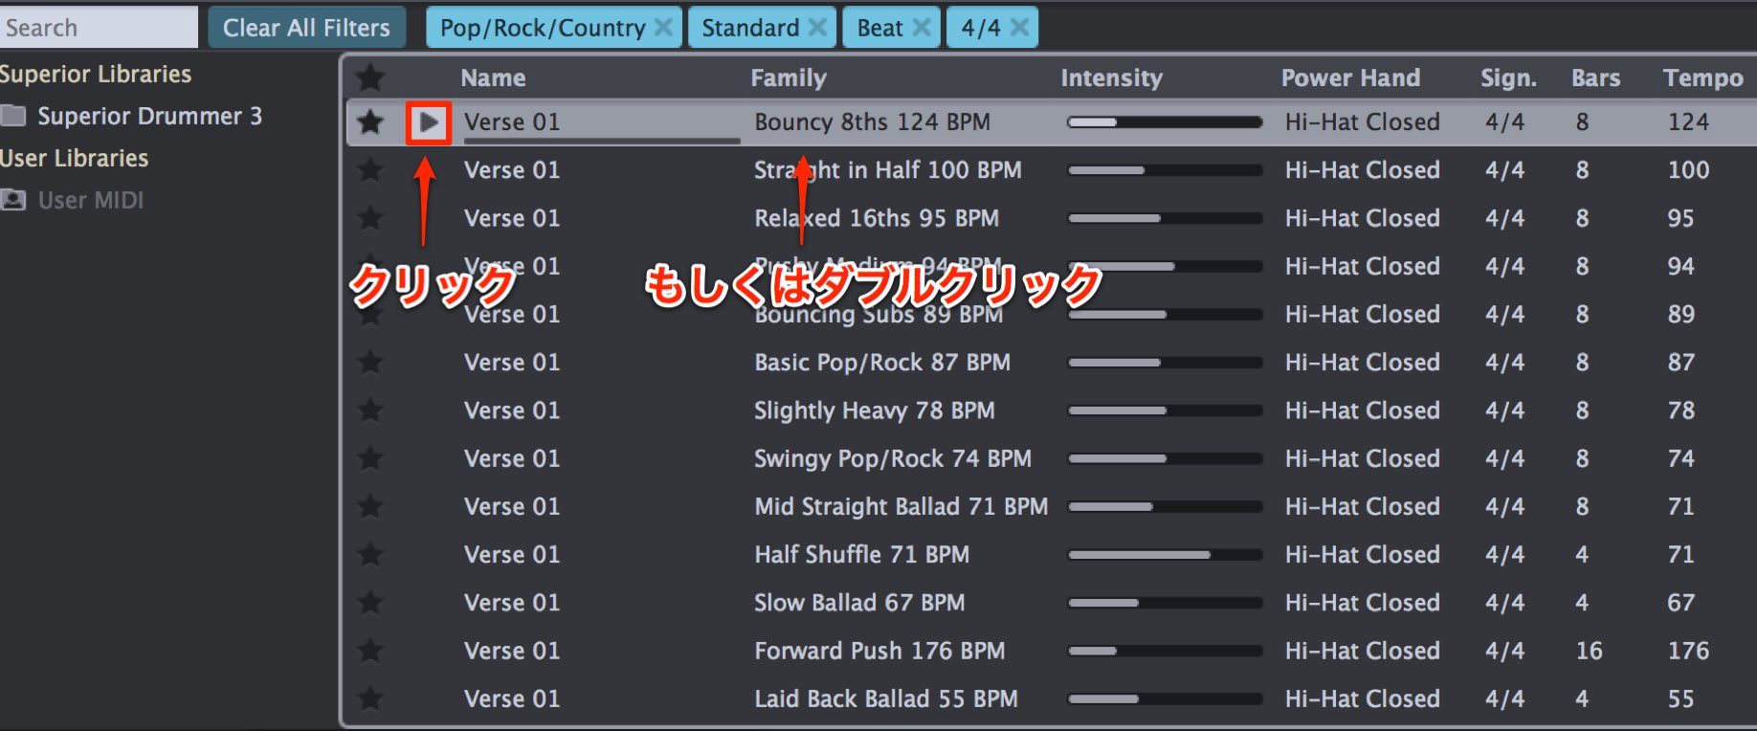Open the User MIDI library
Image resolution: width=1757 pixels, height=731 pixels.
pyautogui.click(x=73, y=200)
